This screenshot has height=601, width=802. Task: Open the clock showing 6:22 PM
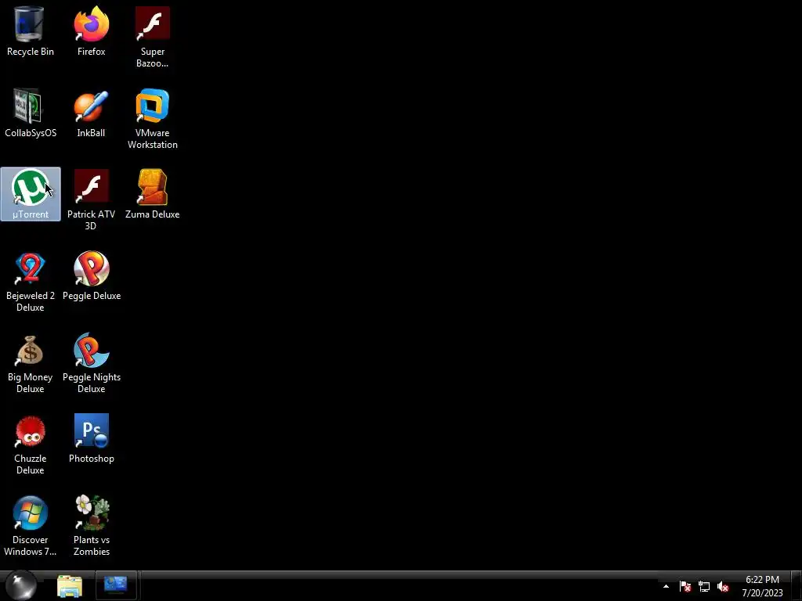762,586
